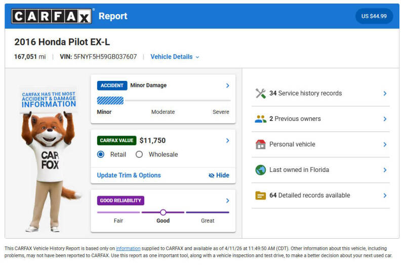Click the CARFAX logo in header

[52, 16]
